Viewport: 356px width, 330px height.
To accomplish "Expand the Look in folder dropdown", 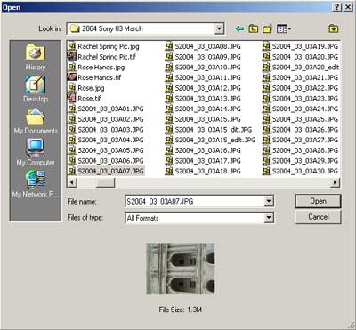I will (219, 28).
